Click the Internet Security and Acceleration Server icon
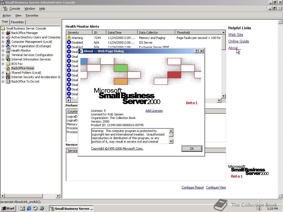The image size is (283, 212). (x=8, y=77)
